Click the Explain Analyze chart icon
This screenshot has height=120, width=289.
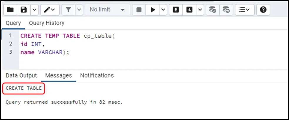pyautogui.click(x=189, y=10)
